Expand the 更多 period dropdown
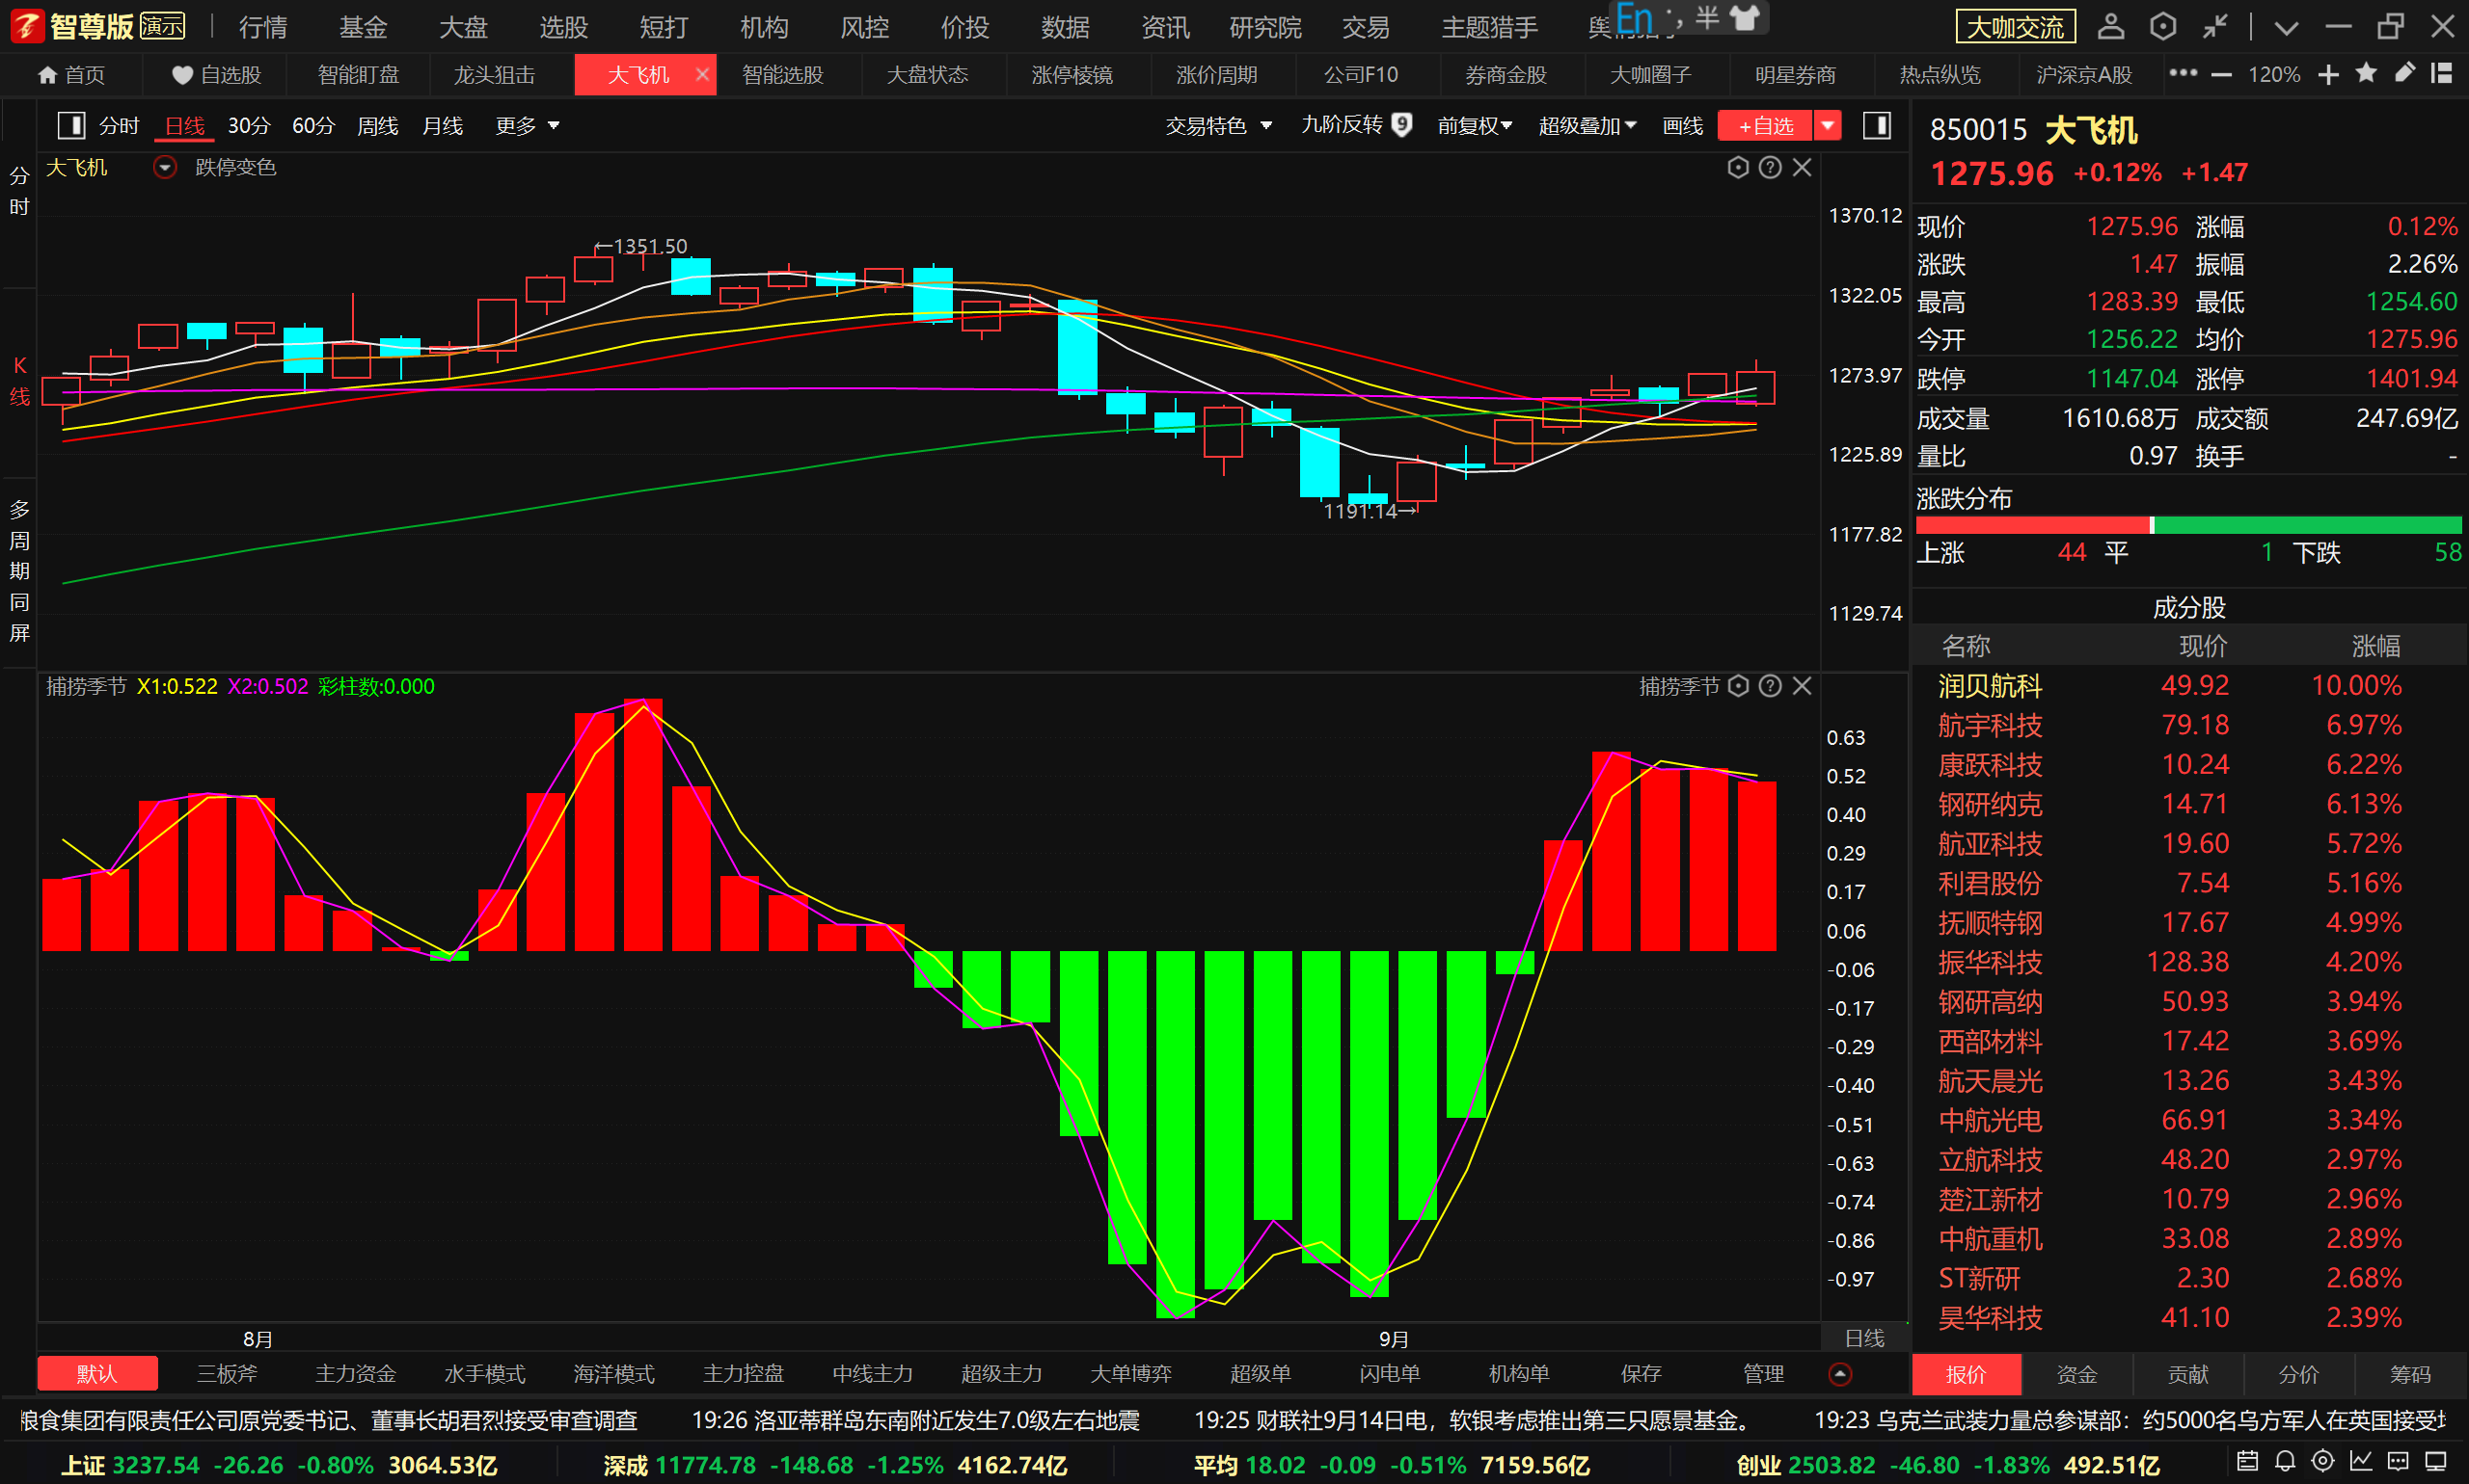The height and width of the screenshot is (1484, 2469). pyautogui.click(x=527, y=126)
